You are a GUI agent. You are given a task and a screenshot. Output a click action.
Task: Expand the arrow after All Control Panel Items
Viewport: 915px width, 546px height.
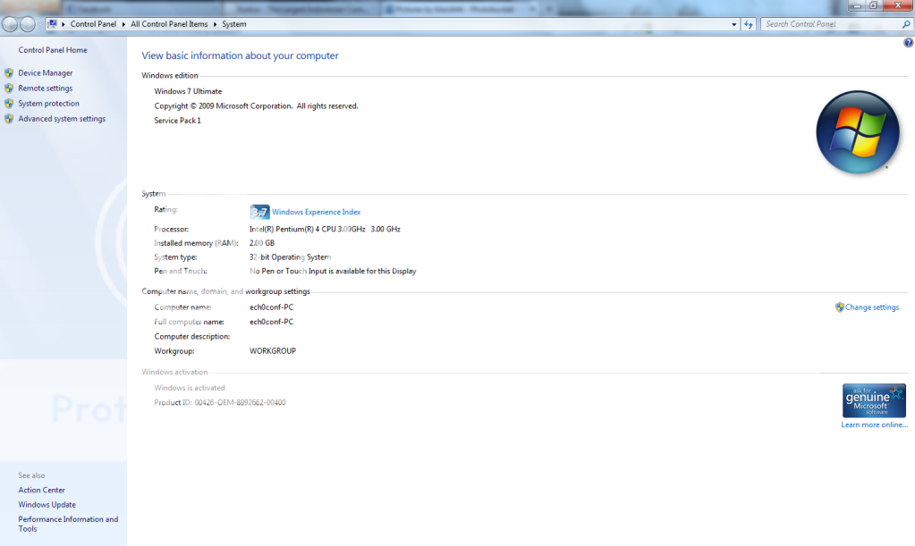click(215, 24)
